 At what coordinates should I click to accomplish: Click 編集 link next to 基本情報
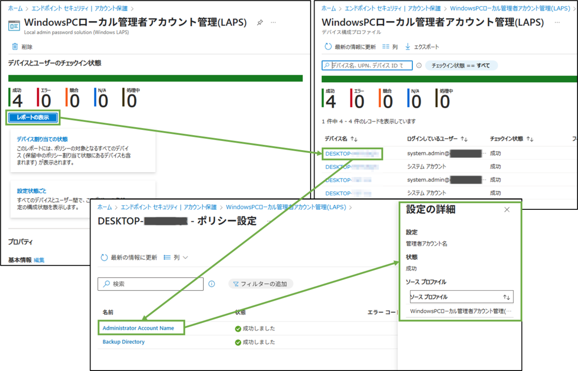[x=39, y=260]
